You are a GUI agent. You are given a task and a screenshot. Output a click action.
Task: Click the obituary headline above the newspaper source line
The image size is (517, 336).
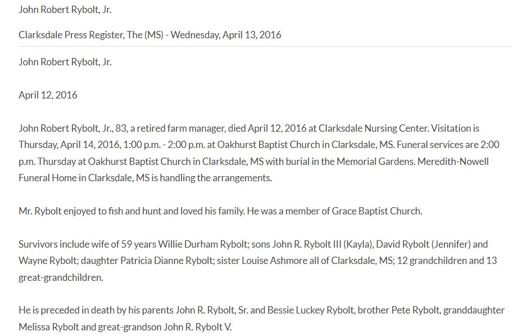[x=65, y=10]
